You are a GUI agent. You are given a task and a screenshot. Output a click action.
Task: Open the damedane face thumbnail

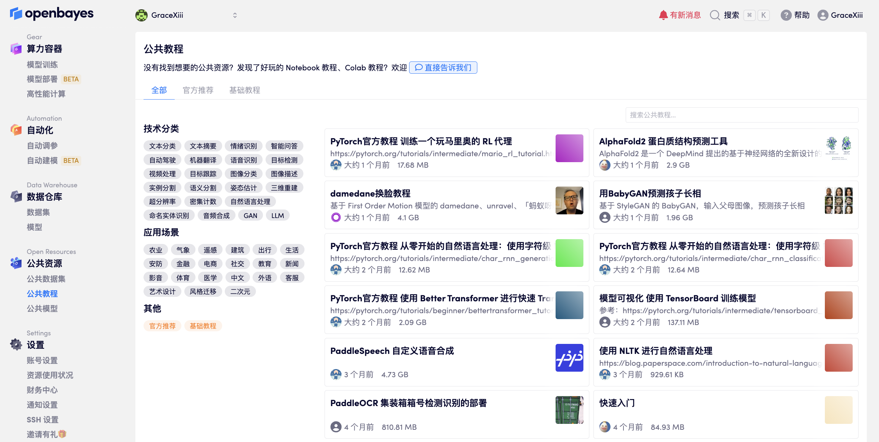click(x=569, y=200)
